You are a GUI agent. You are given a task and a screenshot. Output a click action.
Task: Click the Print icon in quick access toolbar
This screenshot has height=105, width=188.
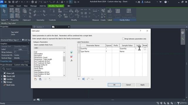[33, 2]
